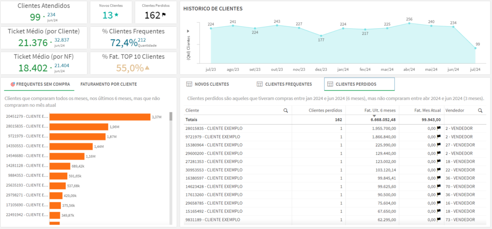
Task: Click the black flag in row 28015835
Action: coord(439,128)
